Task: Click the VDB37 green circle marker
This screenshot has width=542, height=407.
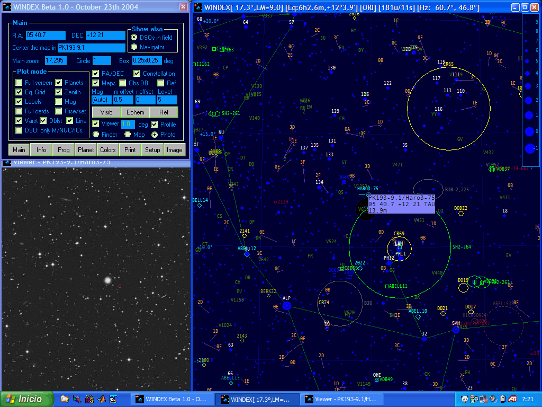Action: [492, 169]
